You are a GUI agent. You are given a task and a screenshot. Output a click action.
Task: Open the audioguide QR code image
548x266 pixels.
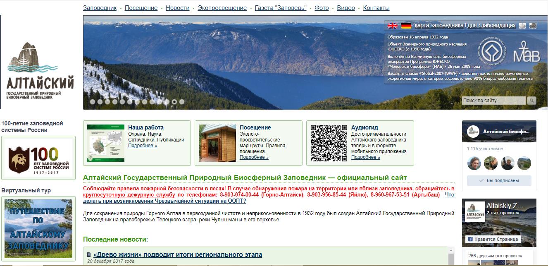tap(329, 143)
